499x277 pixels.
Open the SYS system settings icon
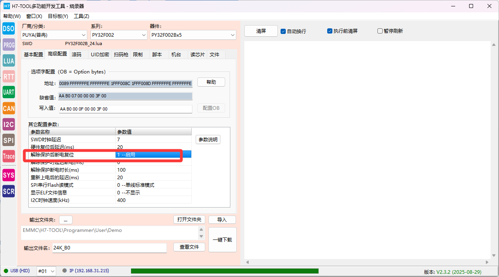[8, 175]
